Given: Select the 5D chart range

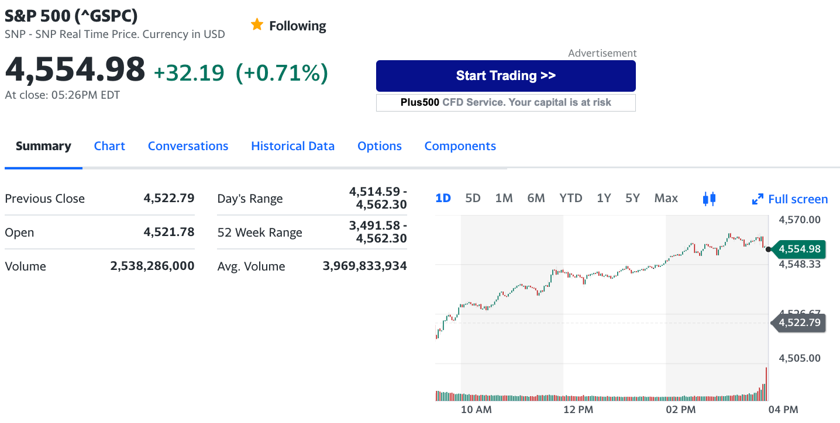Looking at the screenshot, I should pos(473,198).
